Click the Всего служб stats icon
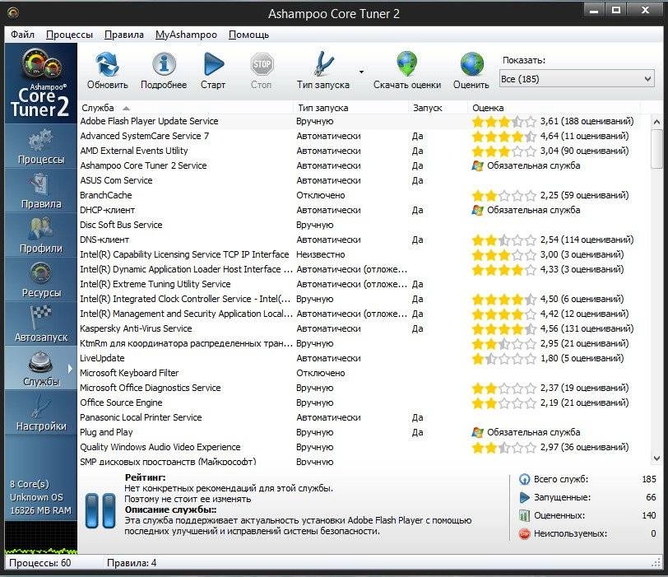668x577 pixels. (x=524, y=479)
